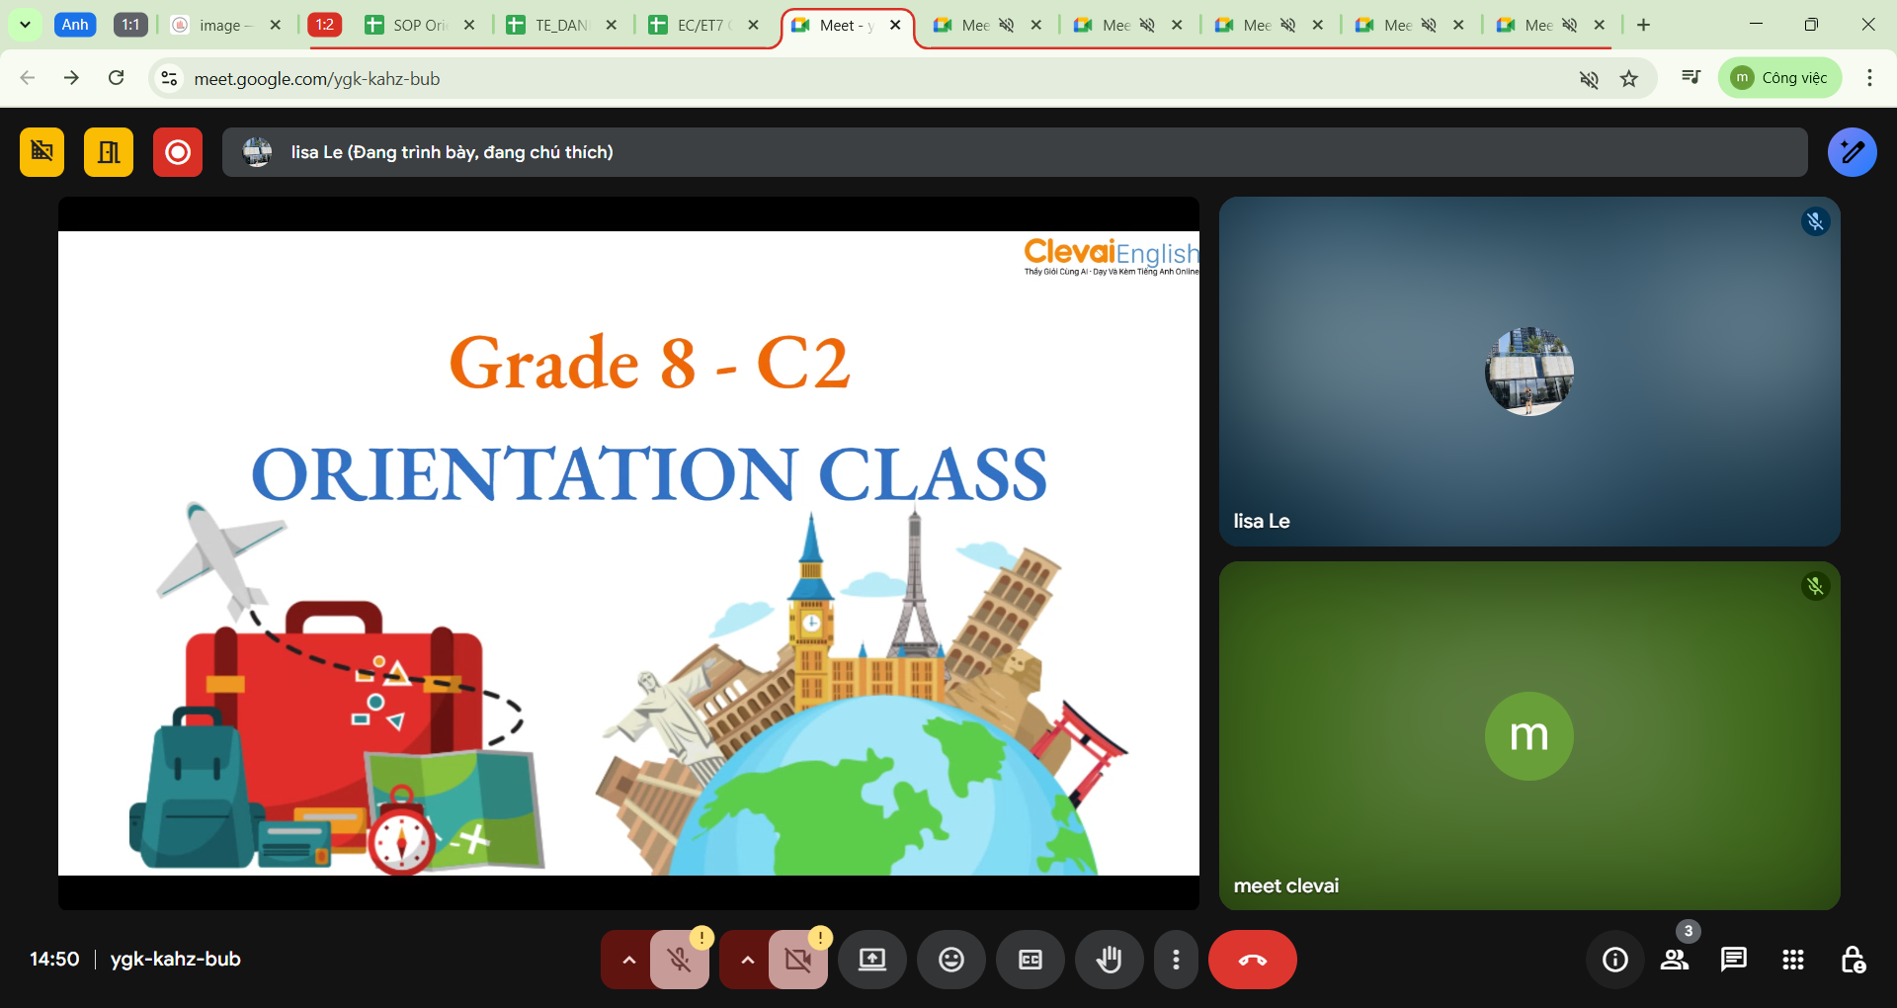
Task: Click the yellow door-shaped extension button
Action: 109,152
